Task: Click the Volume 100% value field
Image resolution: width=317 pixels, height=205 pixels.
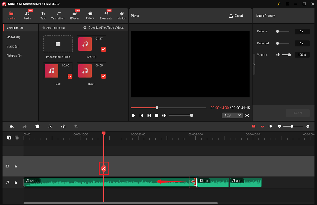Action: (302, 55)
